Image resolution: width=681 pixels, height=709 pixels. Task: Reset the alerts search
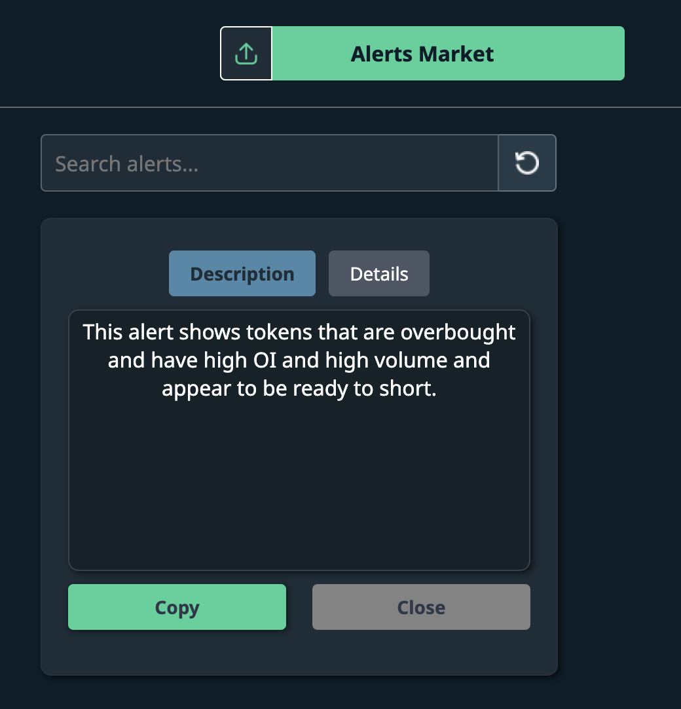click(527, 163)
